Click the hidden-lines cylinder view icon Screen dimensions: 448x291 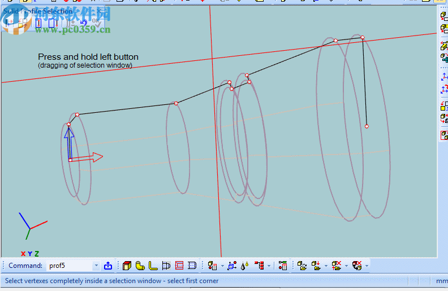(192, 266)
